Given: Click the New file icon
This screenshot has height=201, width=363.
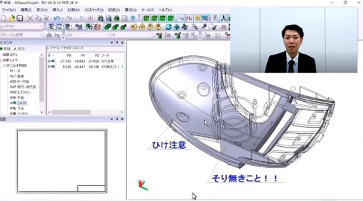Looking at the screenshot, I should 3,19.
